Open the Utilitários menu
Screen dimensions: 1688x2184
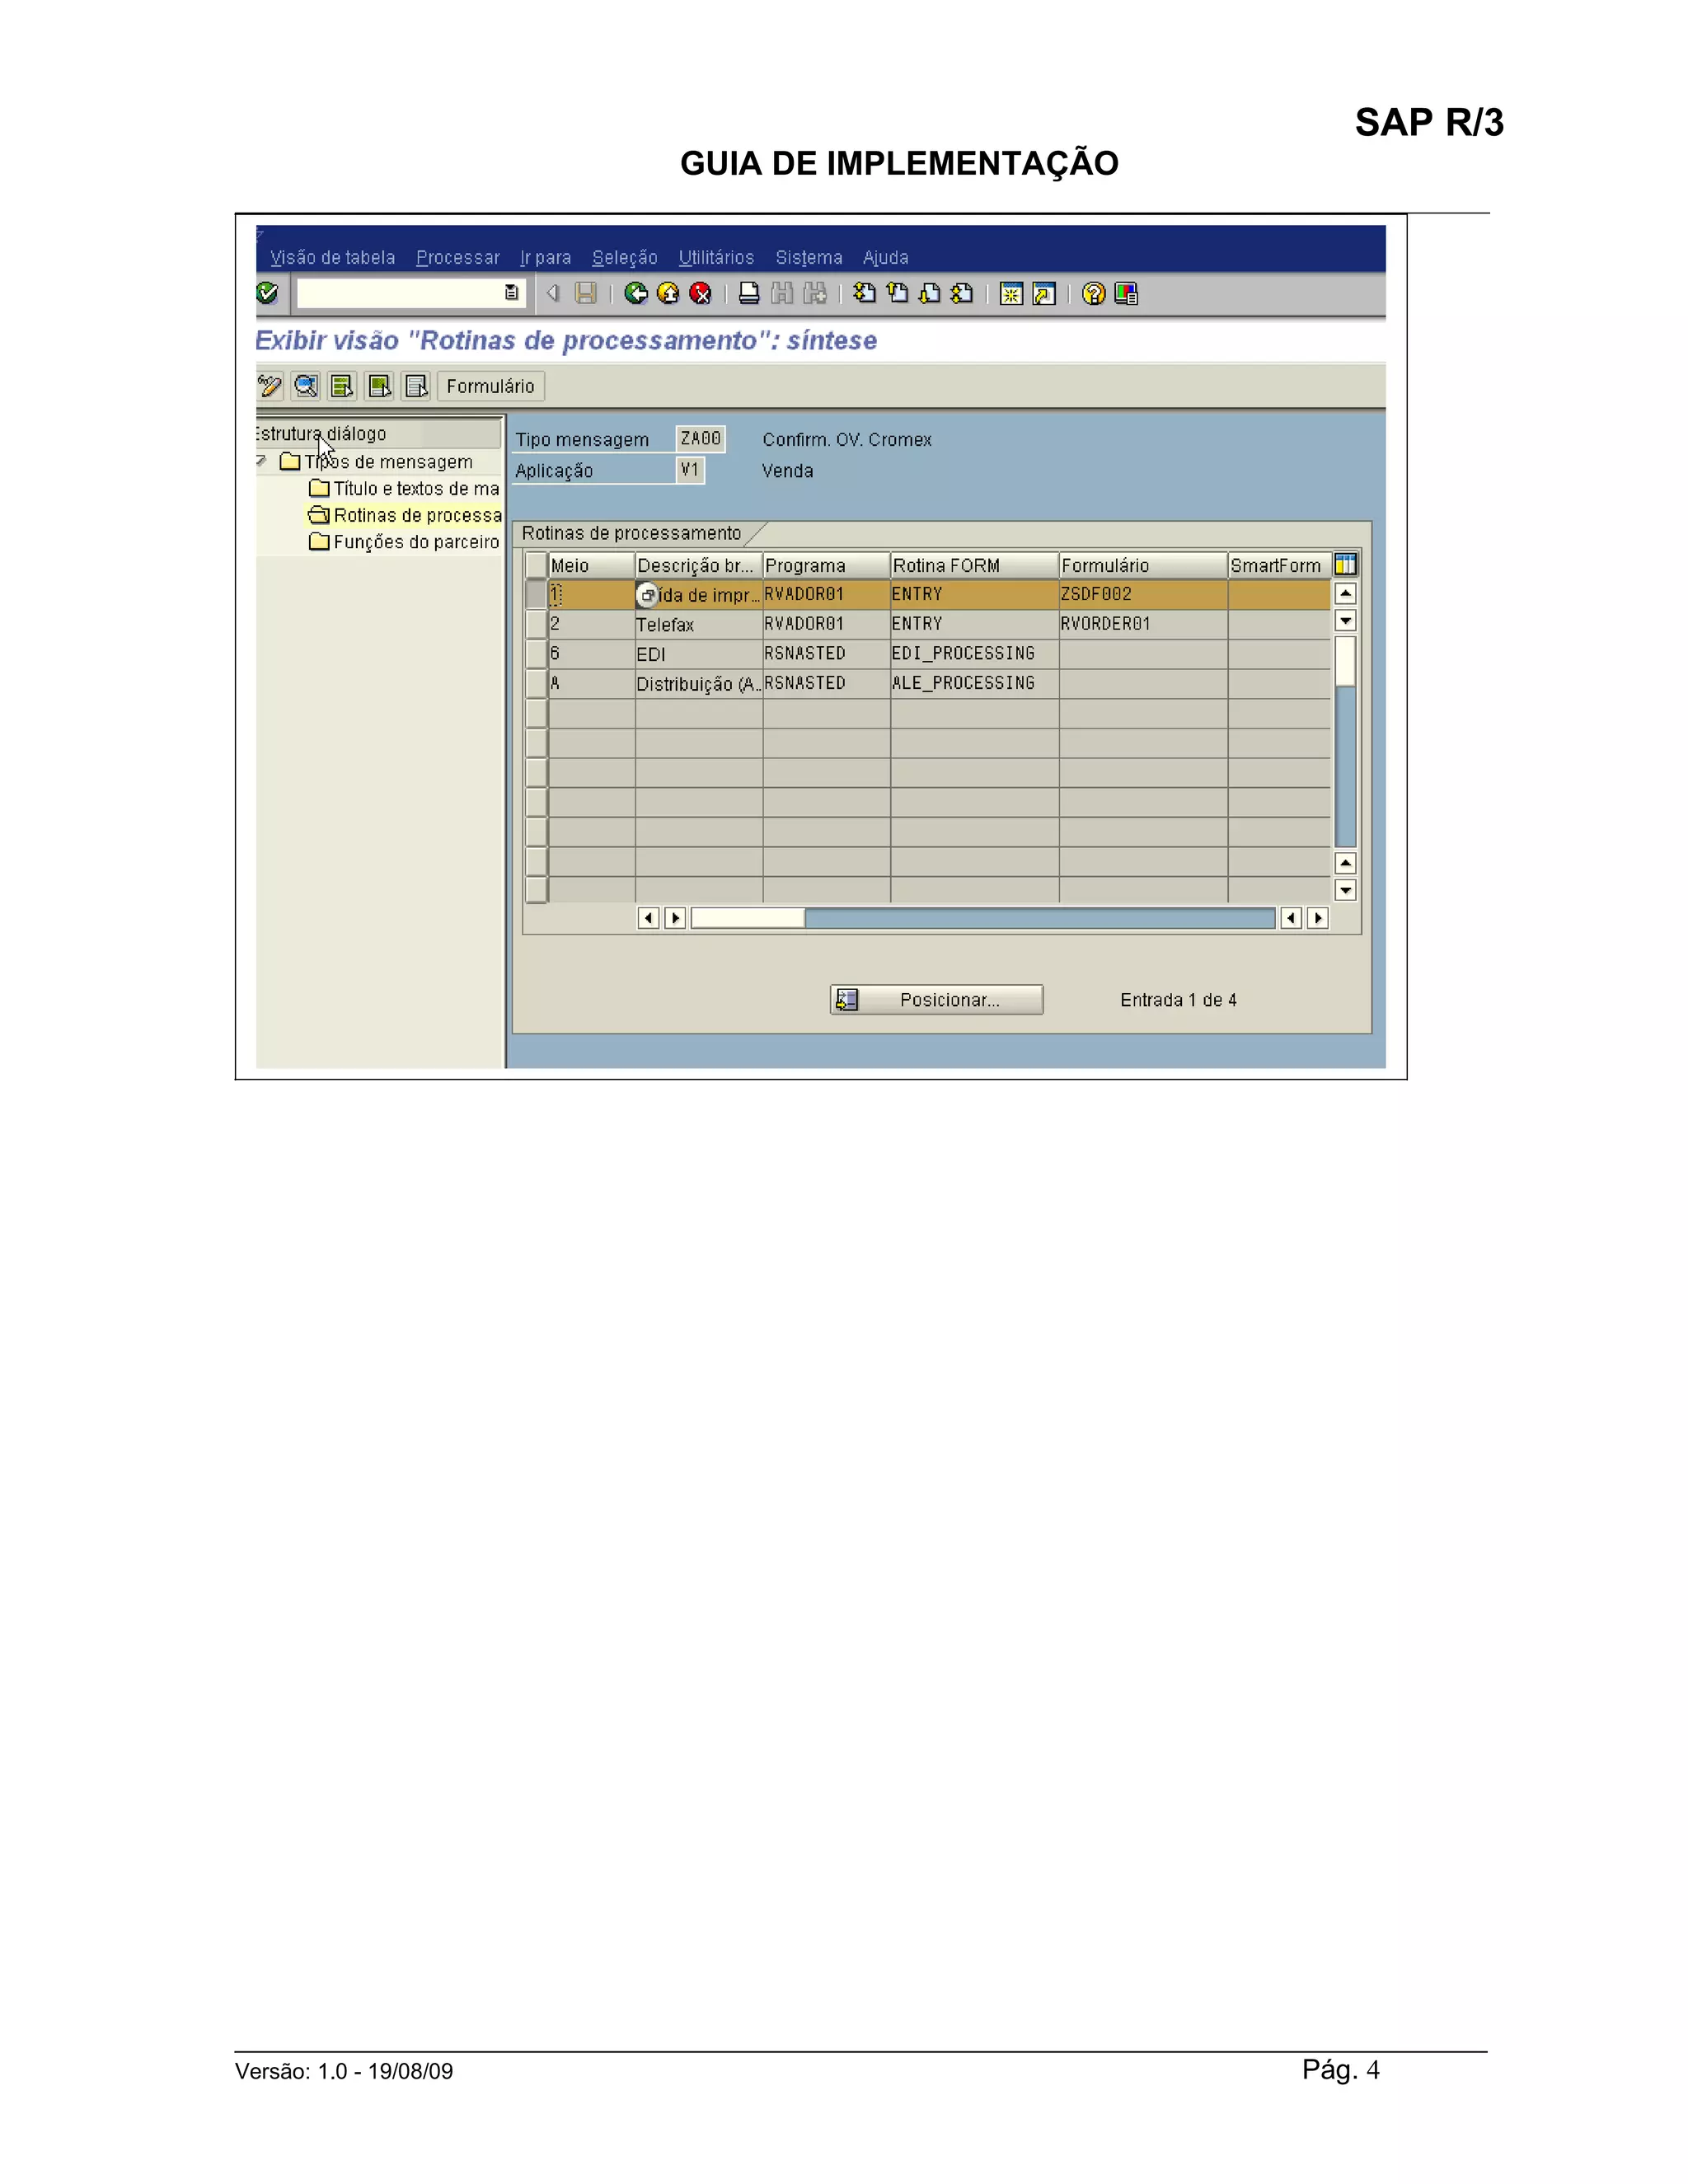[x=716, y=258]
